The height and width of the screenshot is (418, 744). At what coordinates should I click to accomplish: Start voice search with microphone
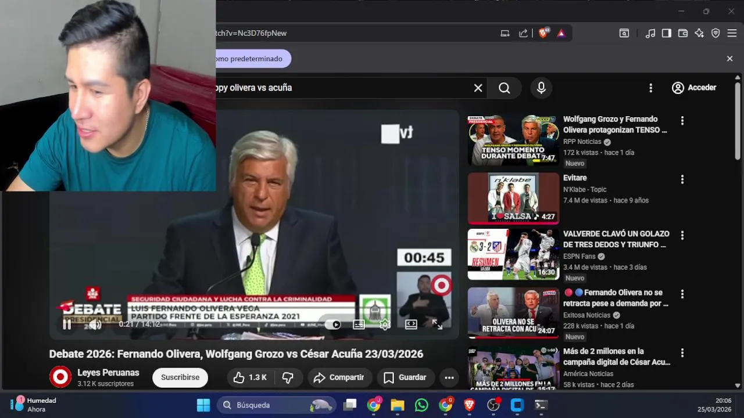tap(541, 88)
